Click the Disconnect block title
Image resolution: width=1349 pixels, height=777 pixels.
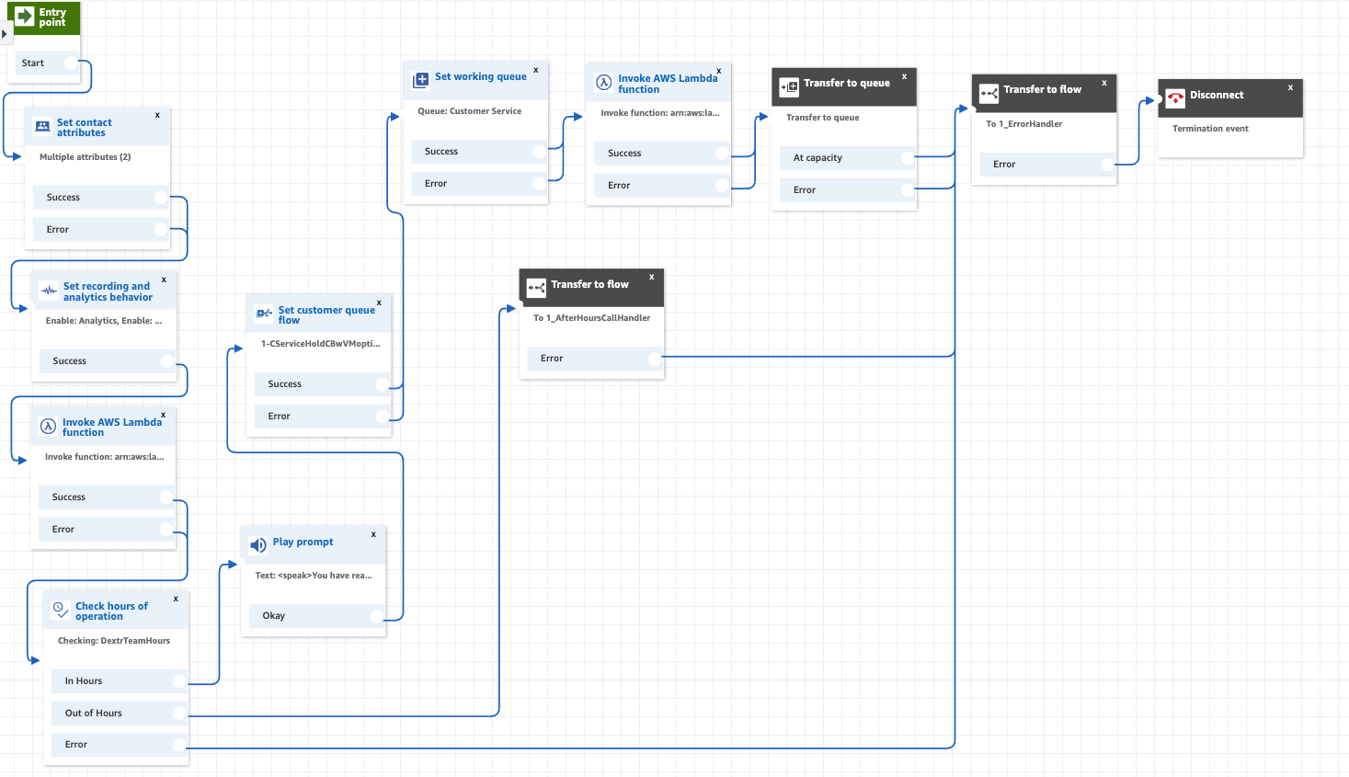tap(1217, 95)
